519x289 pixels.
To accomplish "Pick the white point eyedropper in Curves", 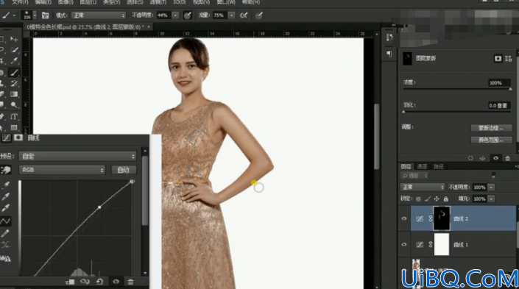I will coord(5,207).
